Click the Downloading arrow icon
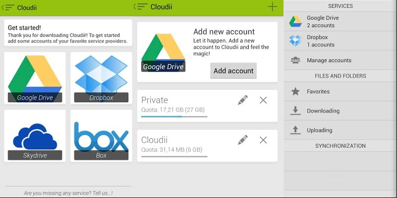Viewport: 397px width, 198px height. pyautogui.click(x=295, y=111)
